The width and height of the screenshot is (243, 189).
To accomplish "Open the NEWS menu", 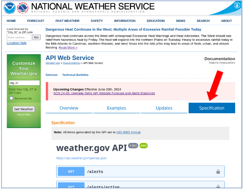I will [180, 21].
